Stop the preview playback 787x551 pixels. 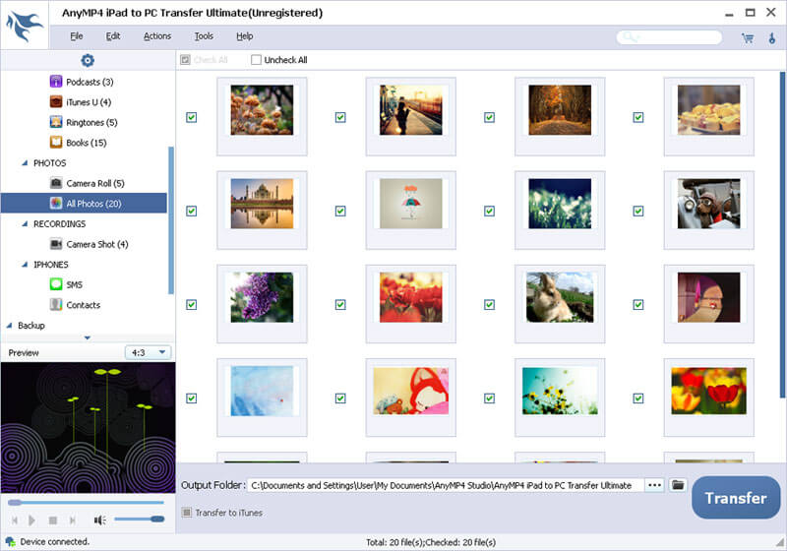53,520
